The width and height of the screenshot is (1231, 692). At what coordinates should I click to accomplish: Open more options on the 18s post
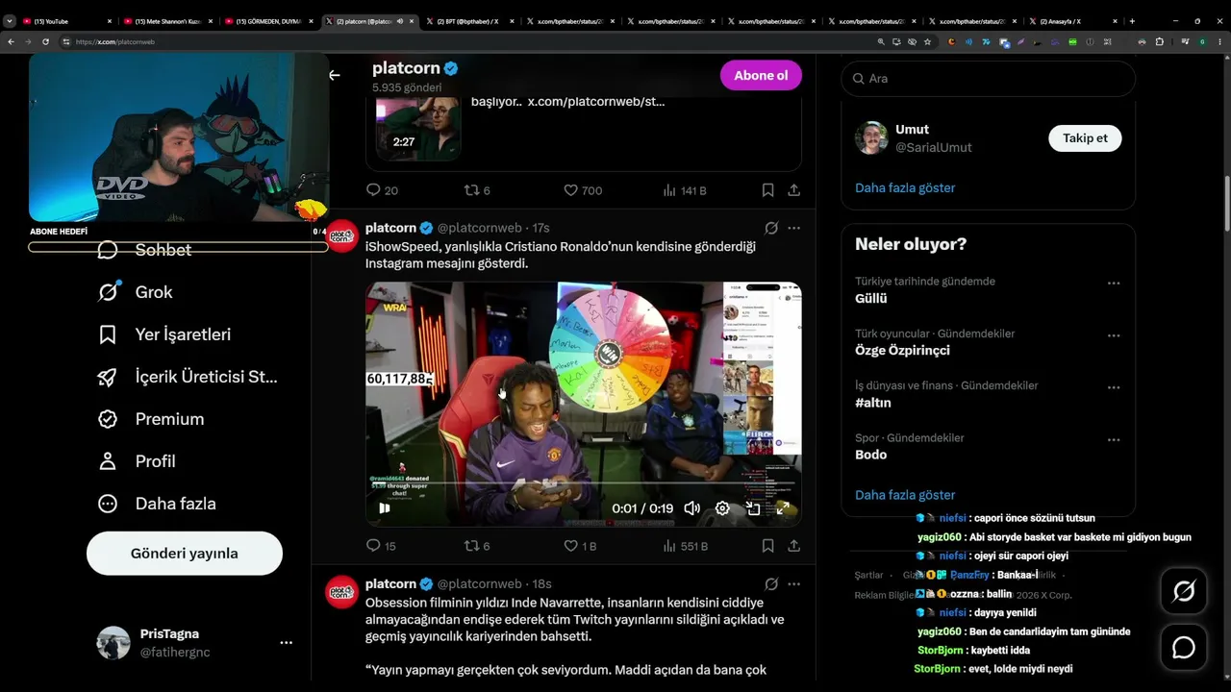click(793, 583)
